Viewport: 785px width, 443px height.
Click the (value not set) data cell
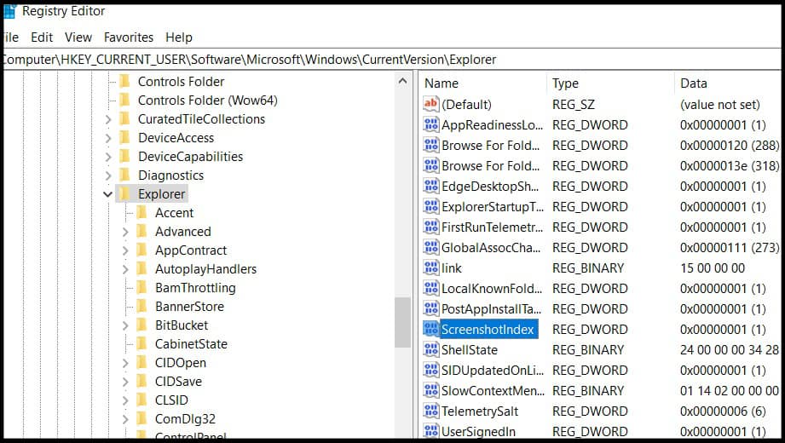(720, 104)
